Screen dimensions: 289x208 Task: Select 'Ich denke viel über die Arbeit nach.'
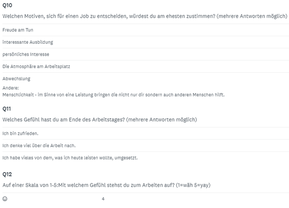[39, 146]
